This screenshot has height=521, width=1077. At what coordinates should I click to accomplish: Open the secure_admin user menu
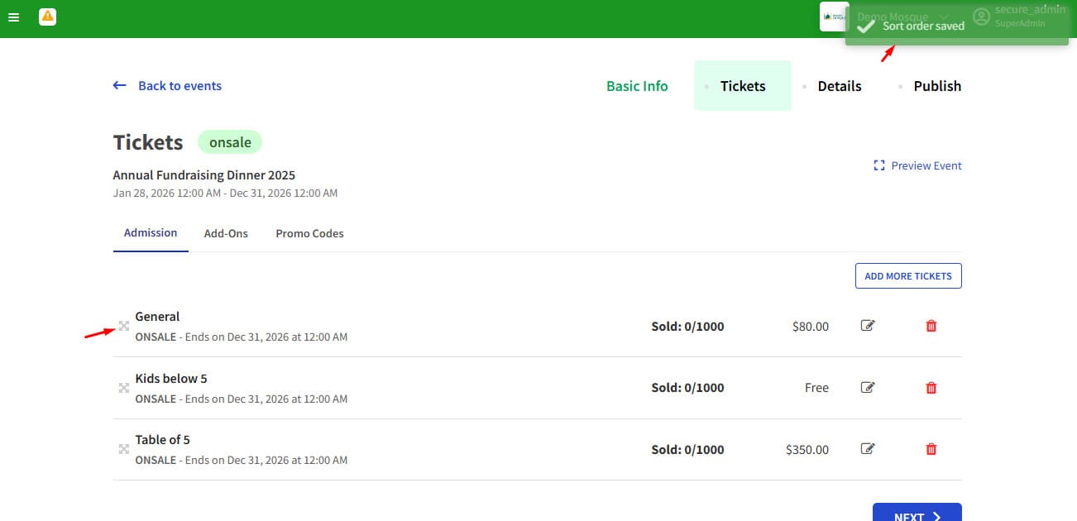1020,17
